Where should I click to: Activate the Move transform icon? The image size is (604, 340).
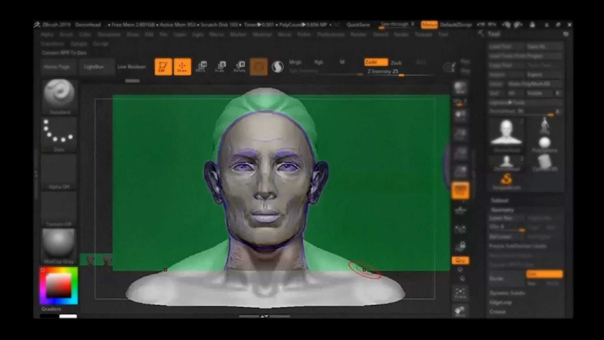[x=202, y=66]
